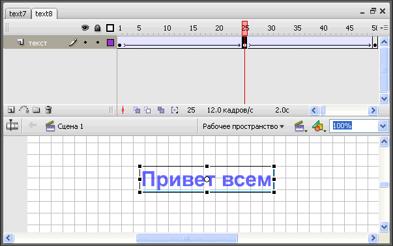
Task: Click the elapsed time 2.0c
Action: (x=282, y=110)
